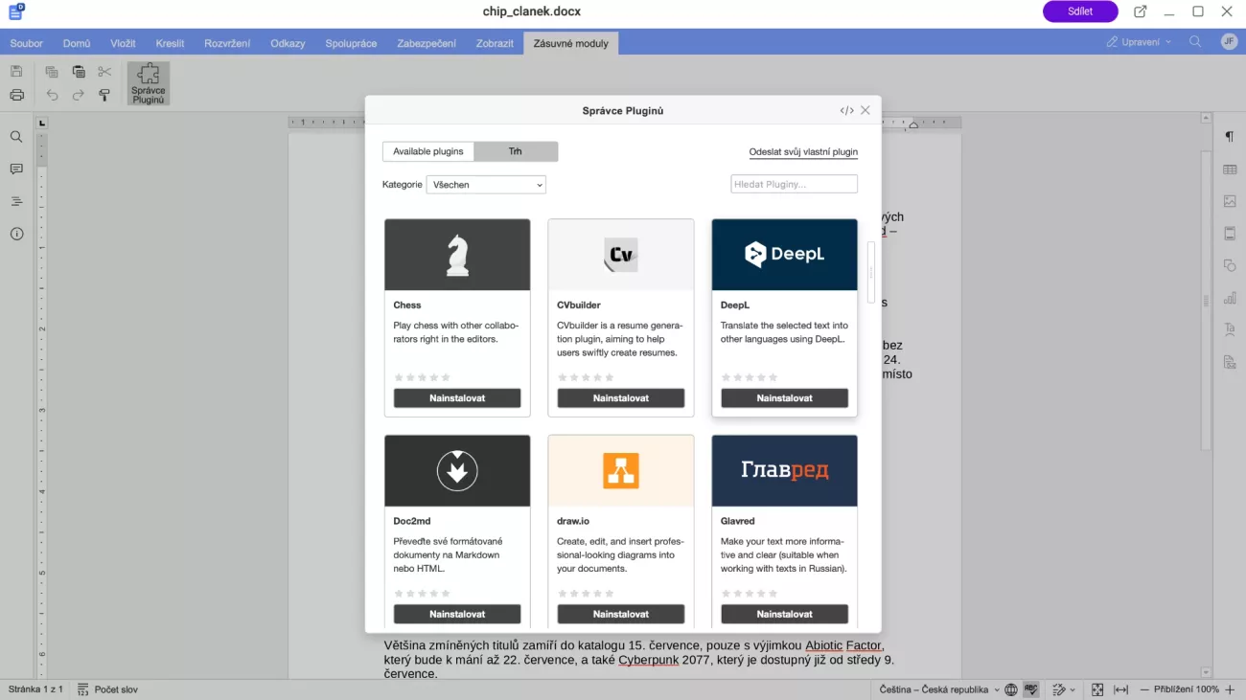Click Odeslat svůj vlastní plugin link
The image size is (1246, 700).
coord(803,152)
